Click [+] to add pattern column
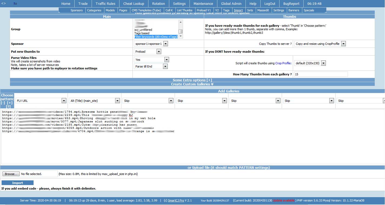Screen dimensions: 385x205 [x=10, y=103]
